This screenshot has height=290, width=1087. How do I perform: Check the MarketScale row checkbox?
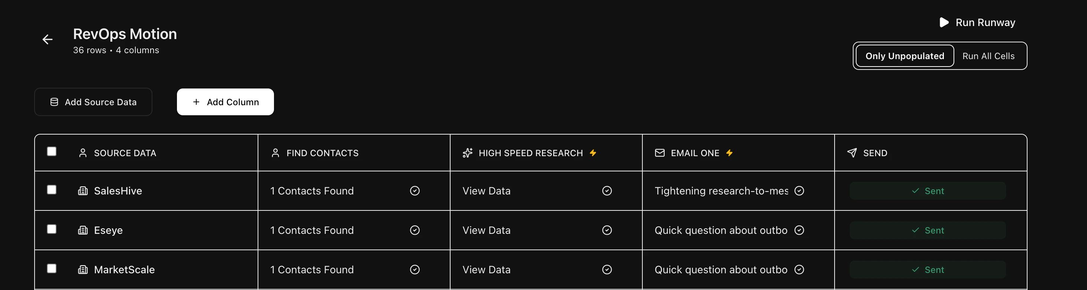[x=51, y=268]
